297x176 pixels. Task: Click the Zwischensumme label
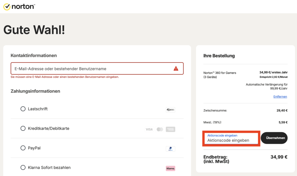(215, 110)
